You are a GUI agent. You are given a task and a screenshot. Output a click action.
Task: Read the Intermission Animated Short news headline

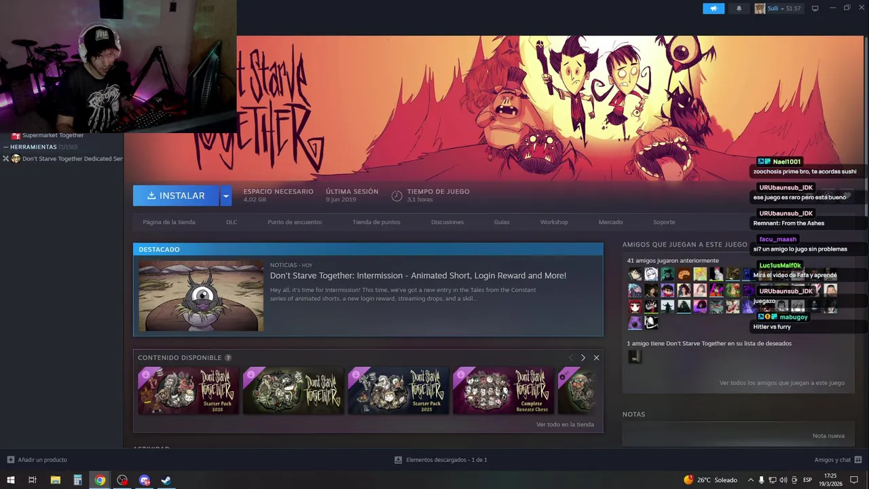(x=418, y=275)
